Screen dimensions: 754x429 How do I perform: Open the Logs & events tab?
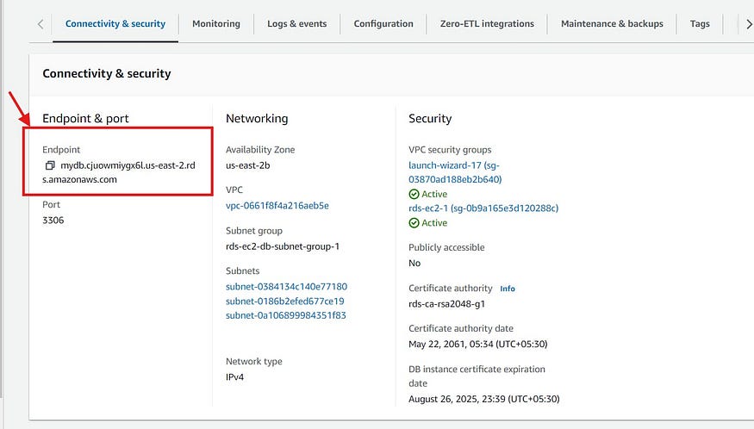296,23
